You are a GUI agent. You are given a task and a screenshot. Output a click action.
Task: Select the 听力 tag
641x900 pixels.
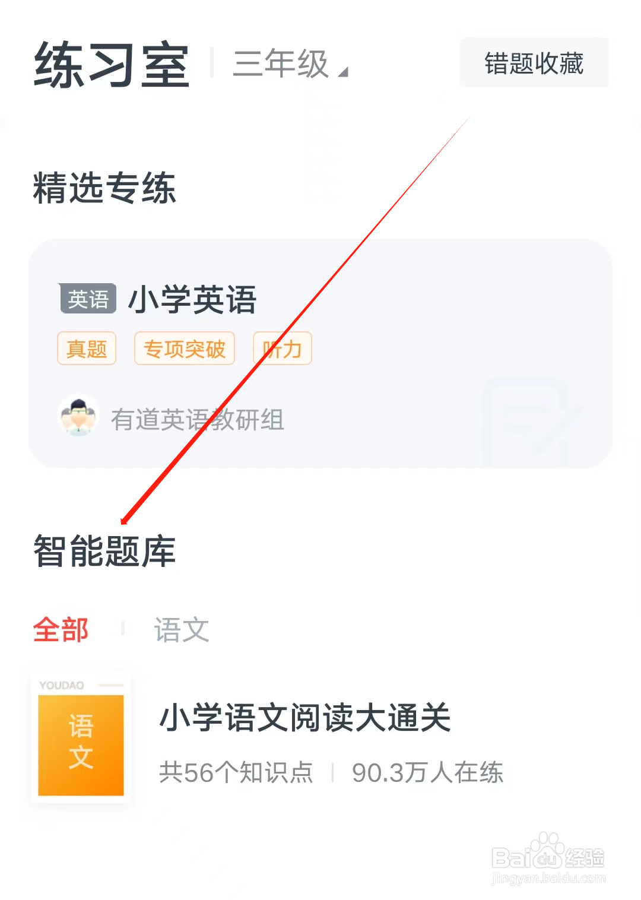point(283,348)
